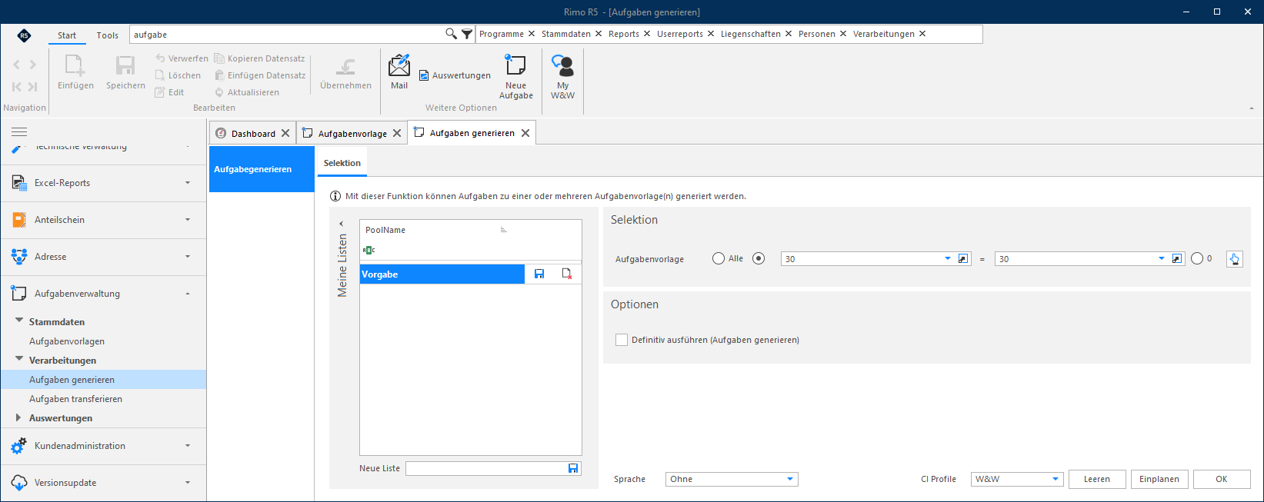The image size is (1264, 502).
Task: Click the Versionsupdate cloud icon
Action: coord(19,483)
